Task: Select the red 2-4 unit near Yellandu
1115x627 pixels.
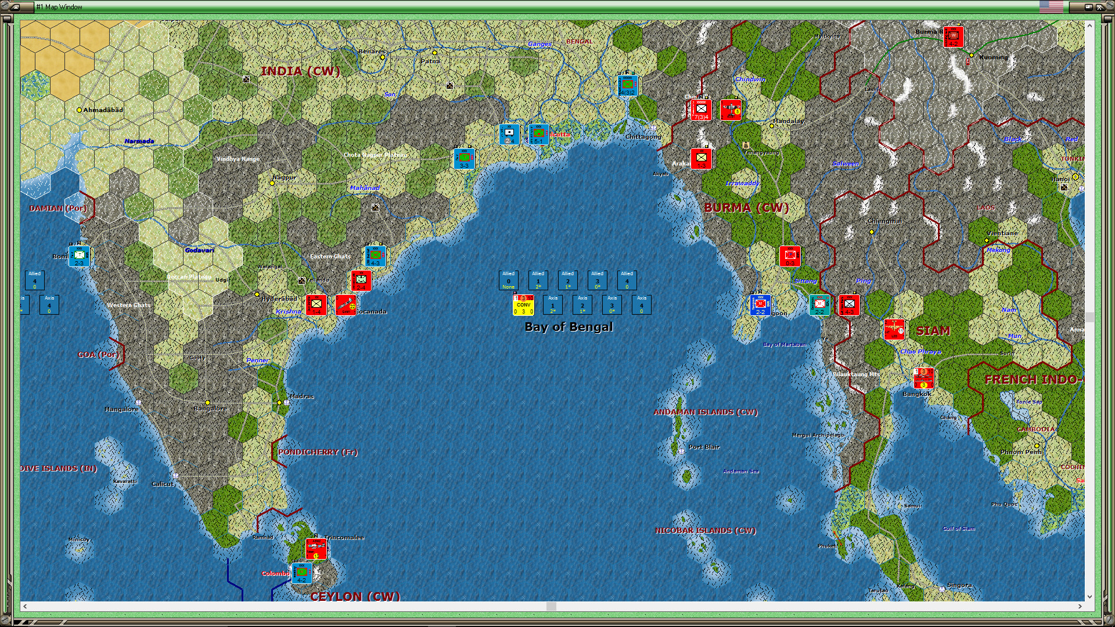Action: coord(361,280)
